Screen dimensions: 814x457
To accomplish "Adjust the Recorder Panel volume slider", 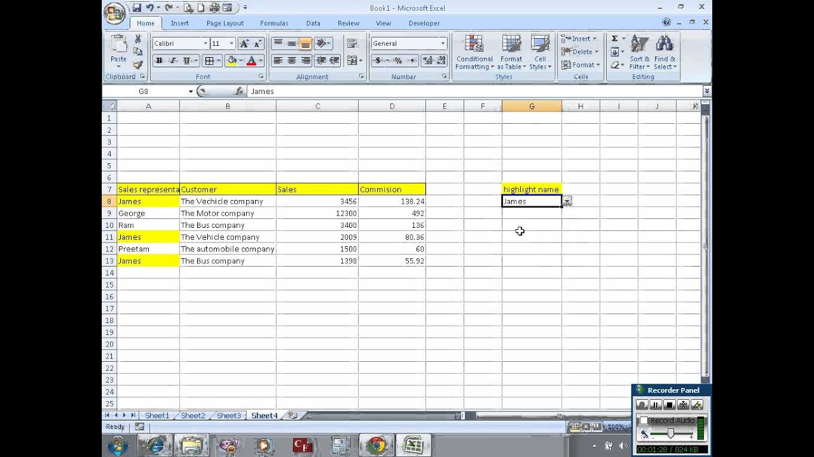I will tap(670, 433).
